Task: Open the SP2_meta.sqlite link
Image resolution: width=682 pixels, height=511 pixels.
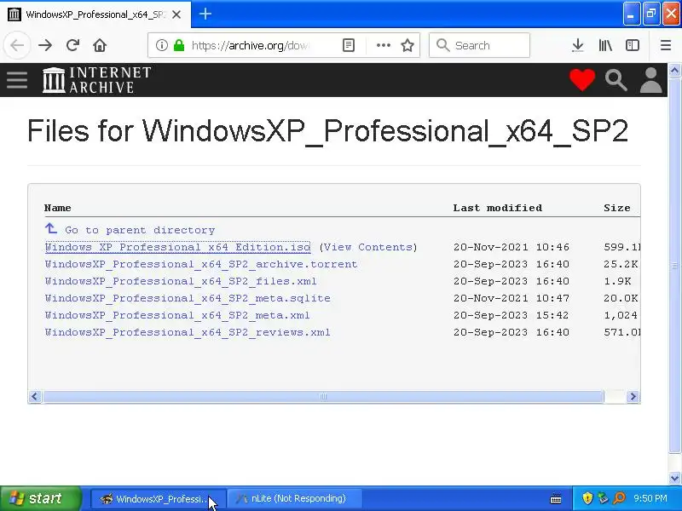Action: point(188,298)
